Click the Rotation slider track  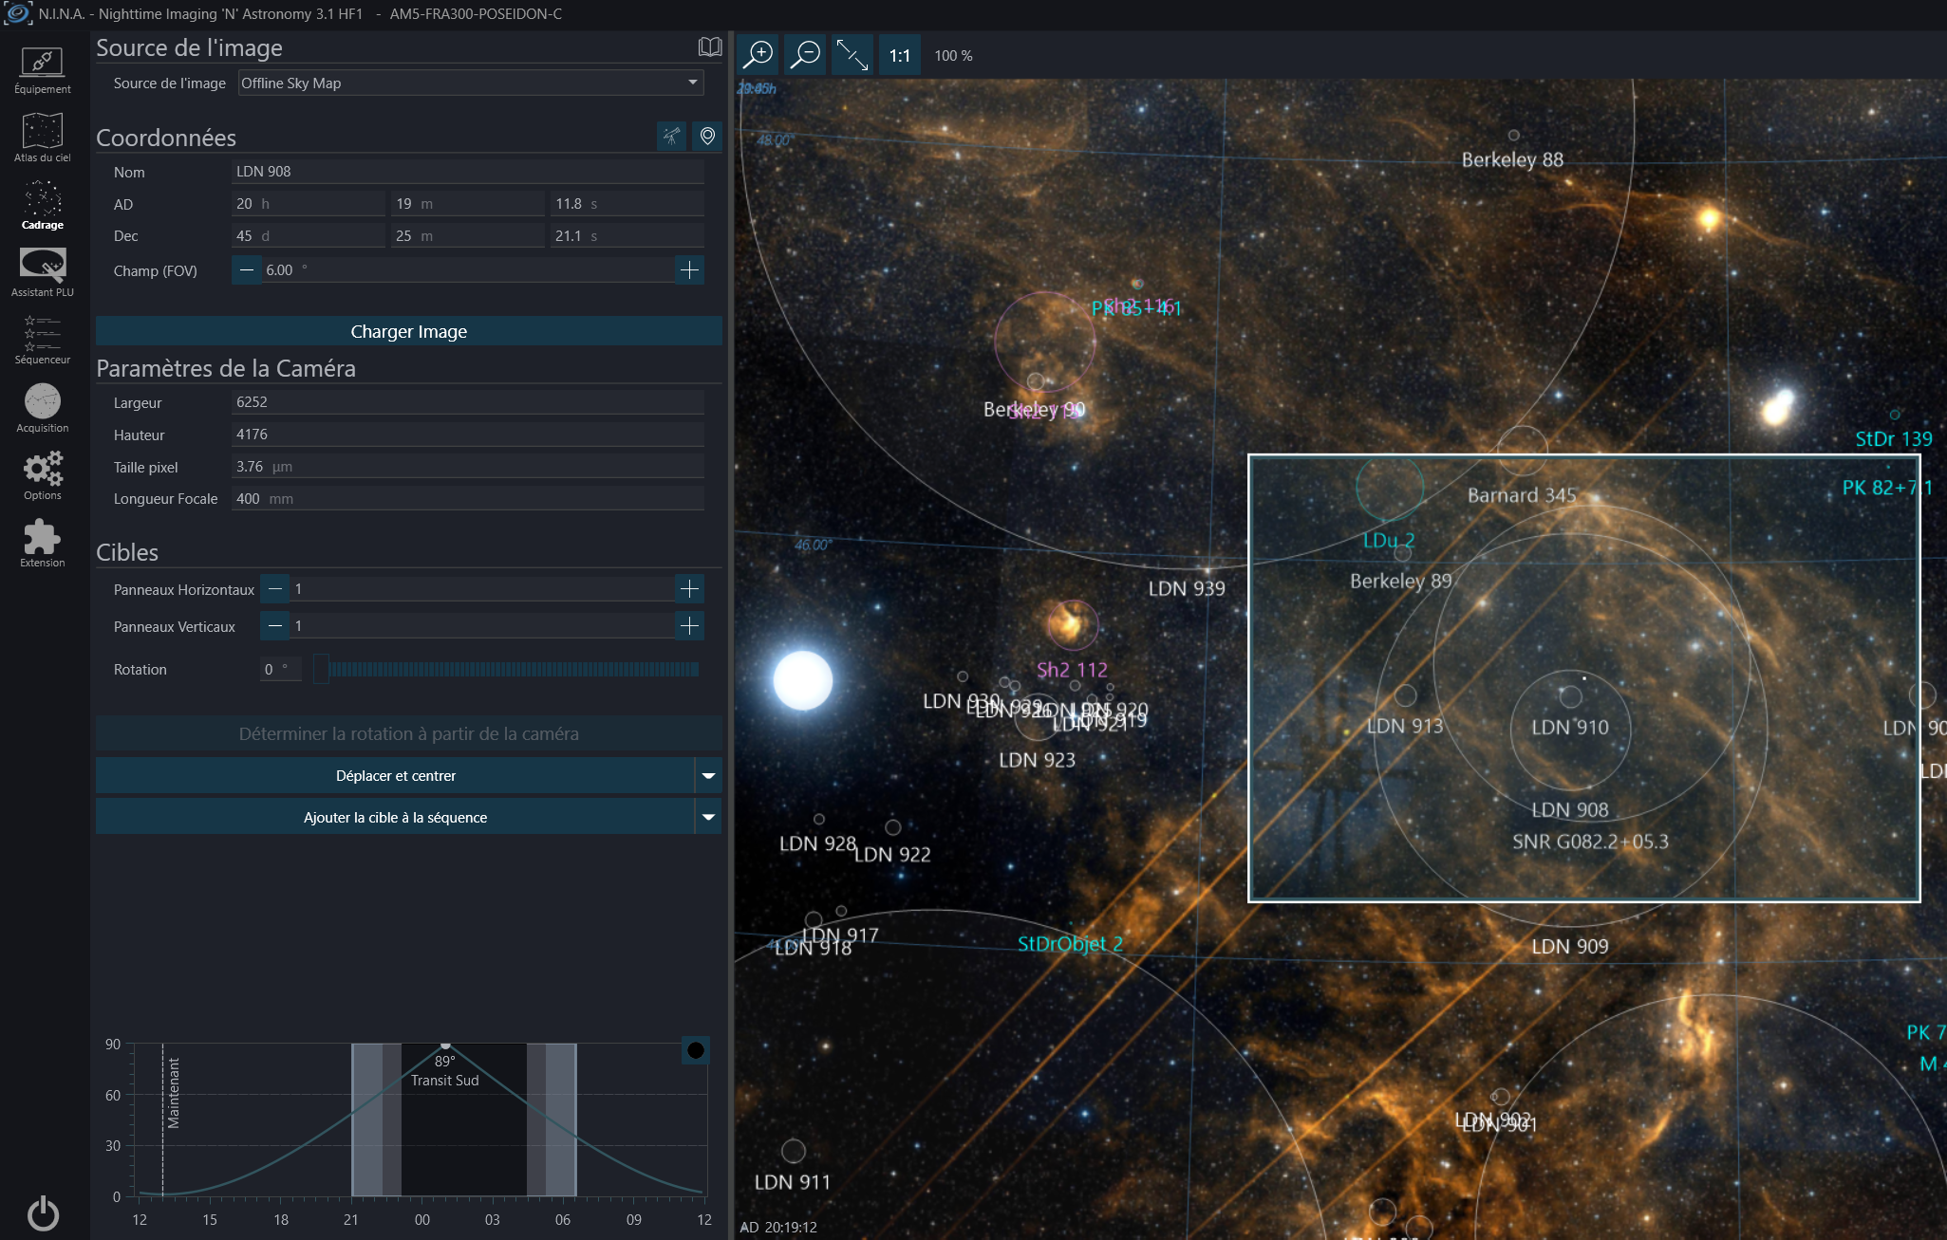(x=513, y=670)
